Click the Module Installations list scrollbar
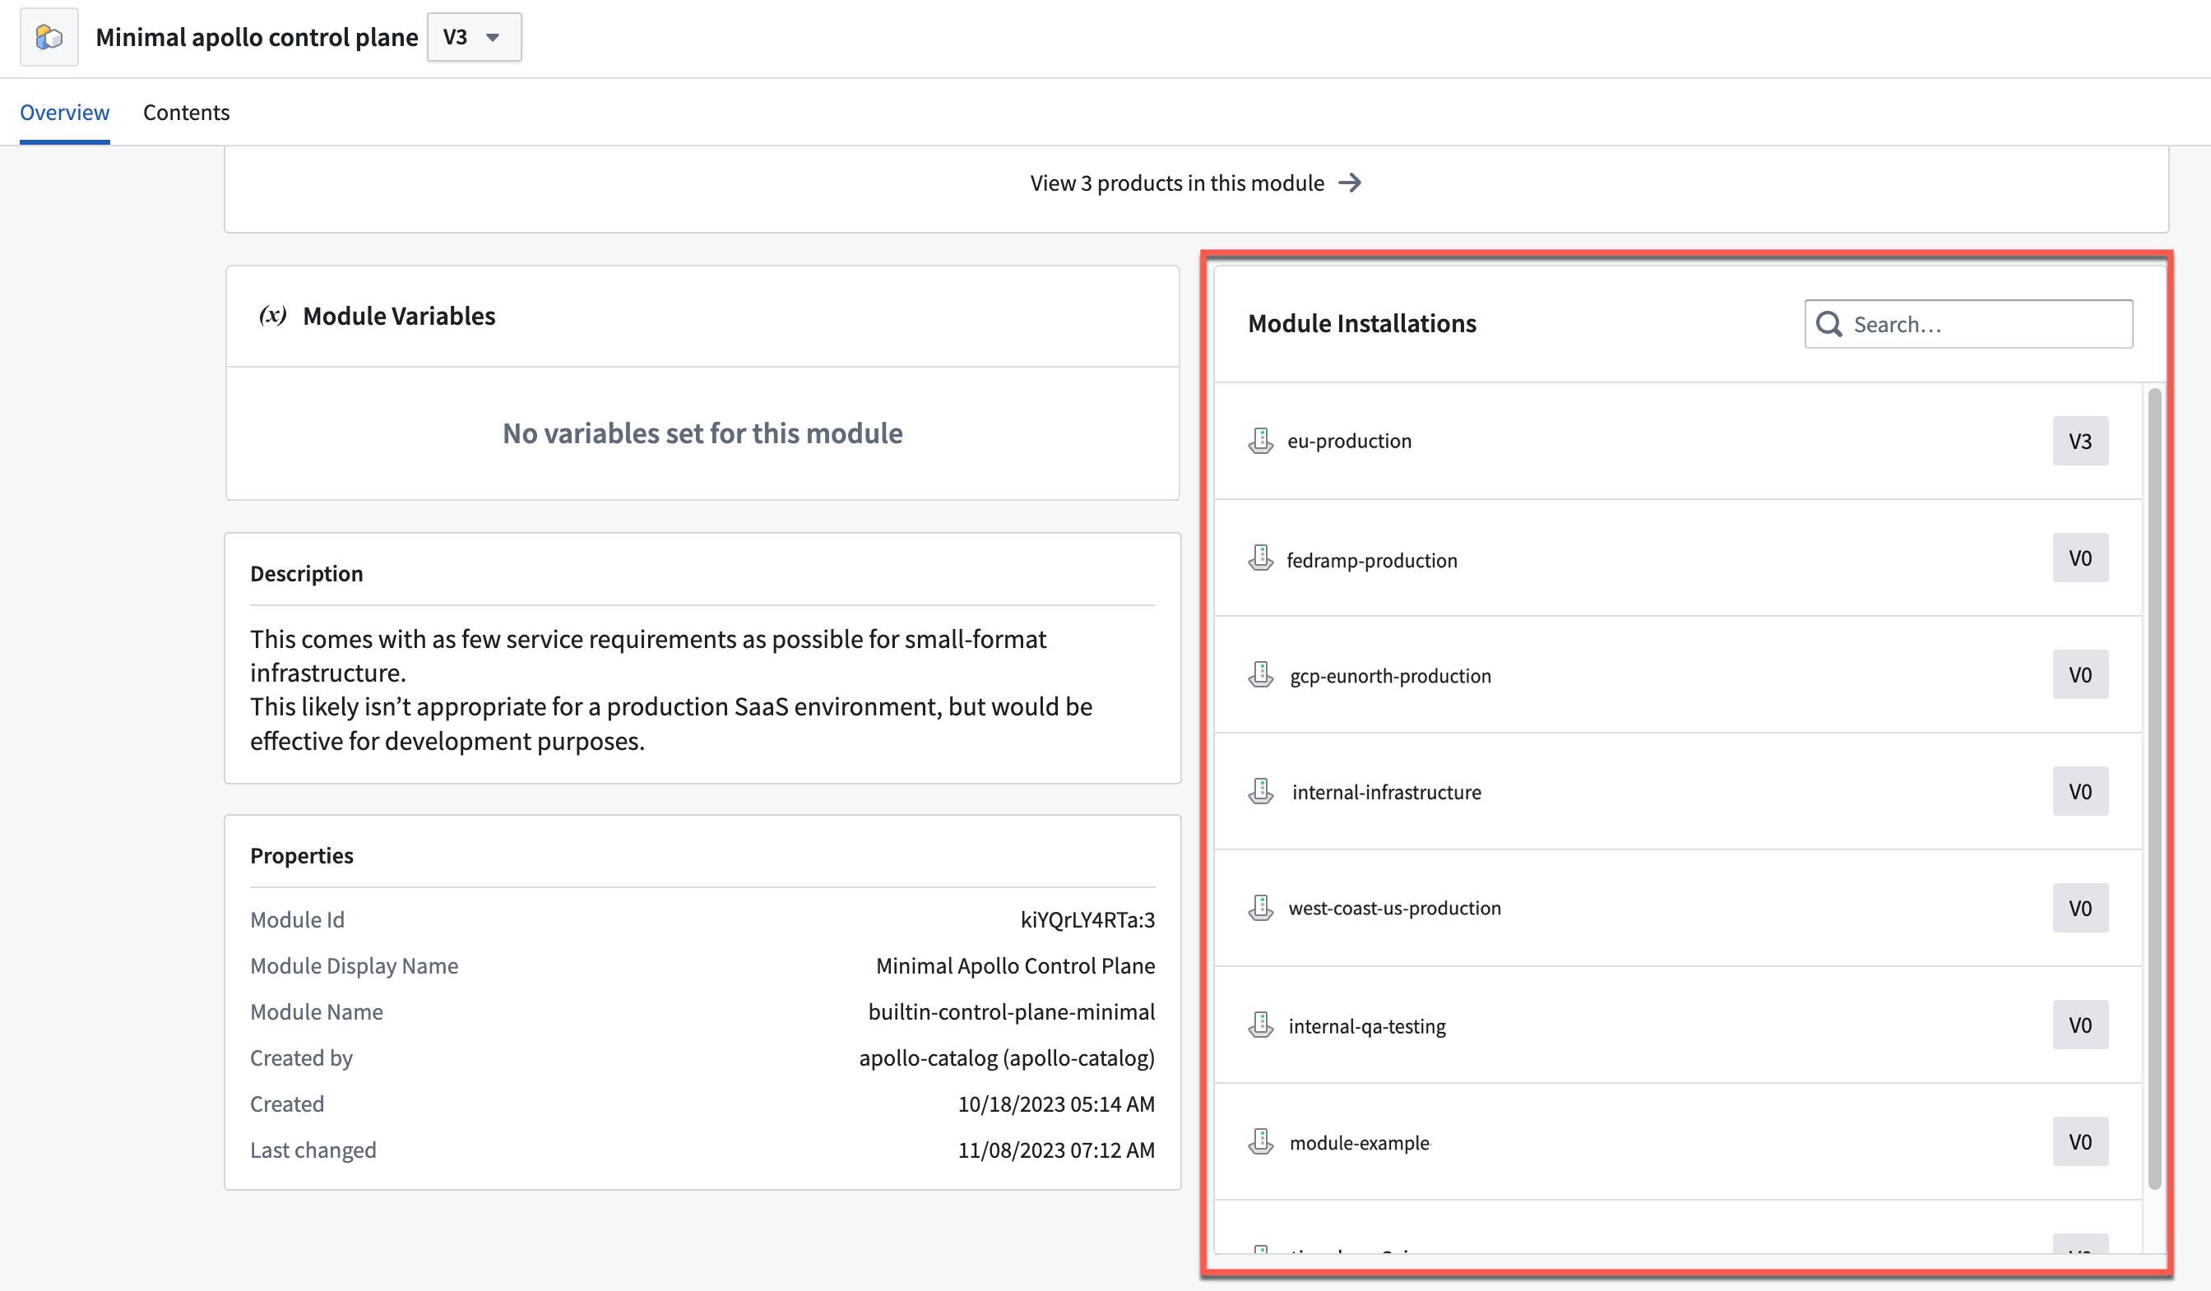Screen dimensions: 2211x1291 point(2154,789)
